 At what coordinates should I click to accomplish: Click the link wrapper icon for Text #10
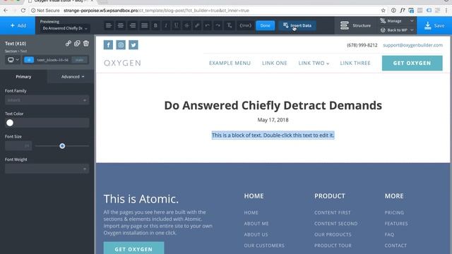pos(68,44)
